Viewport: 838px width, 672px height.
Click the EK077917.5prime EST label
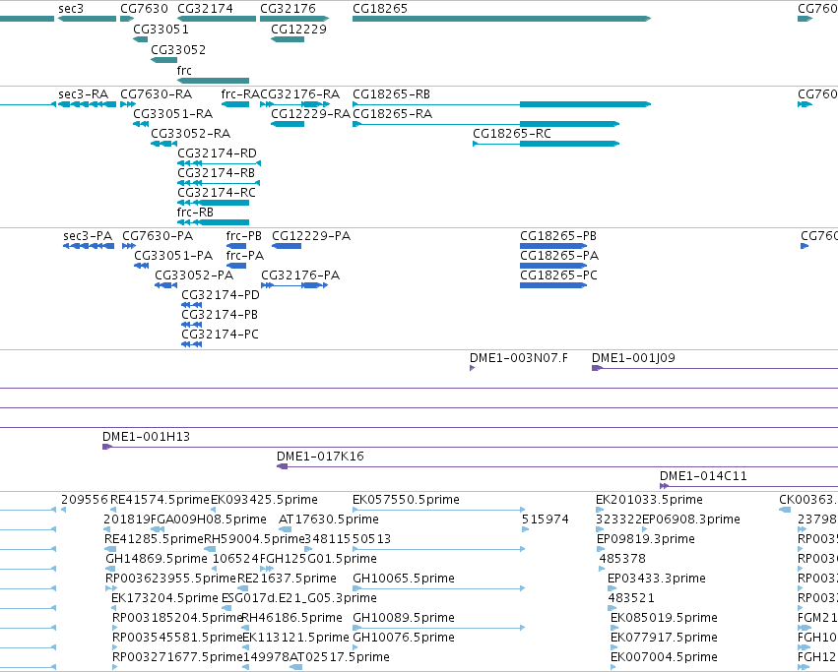tap(664, 638)
